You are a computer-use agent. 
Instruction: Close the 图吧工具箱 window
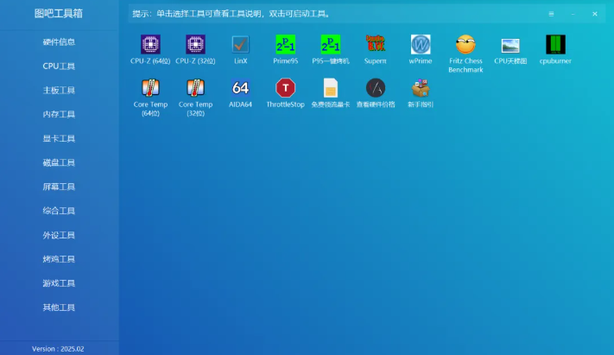pos(595,14)
